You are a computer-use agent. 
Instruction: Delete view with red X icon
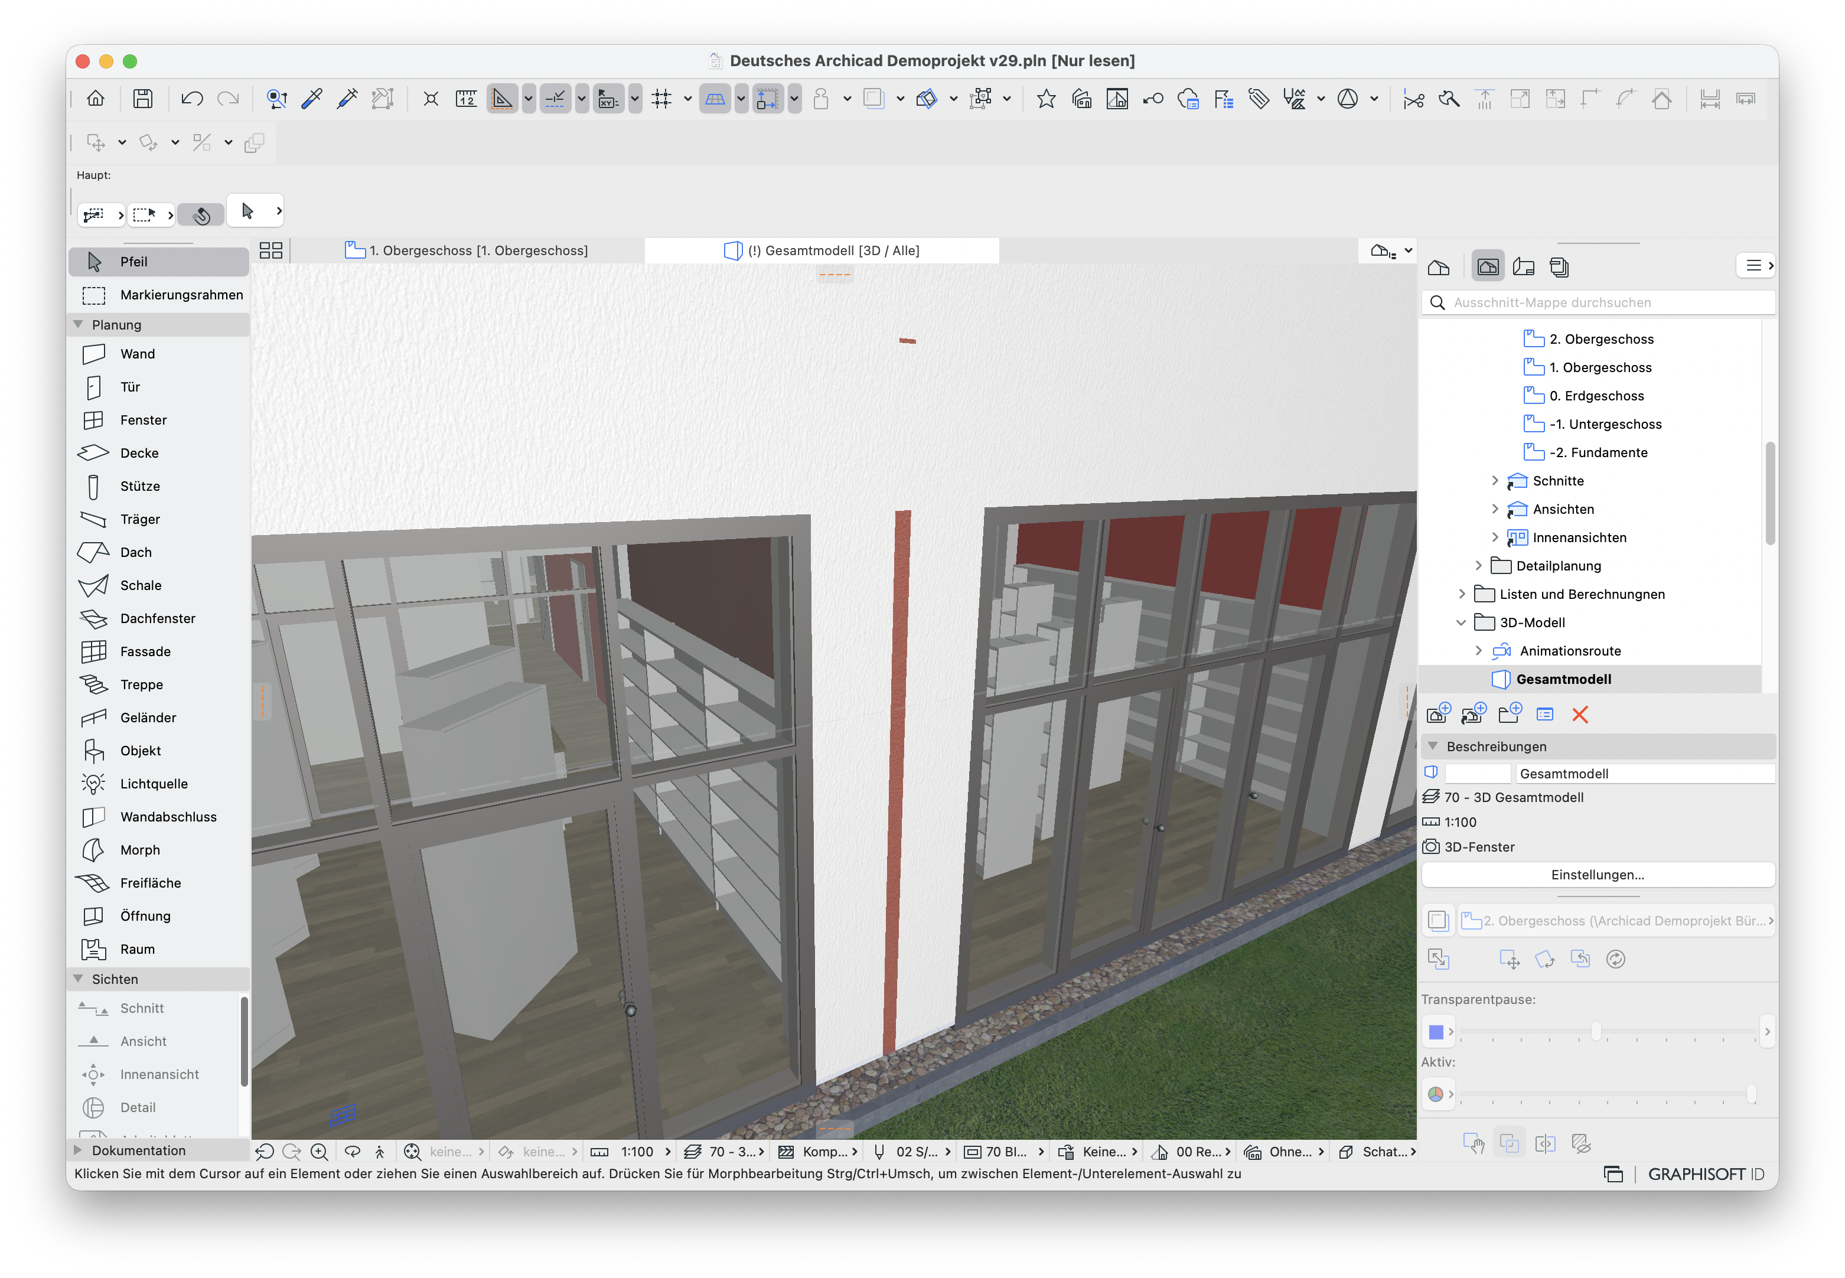tap(1580, 714)
